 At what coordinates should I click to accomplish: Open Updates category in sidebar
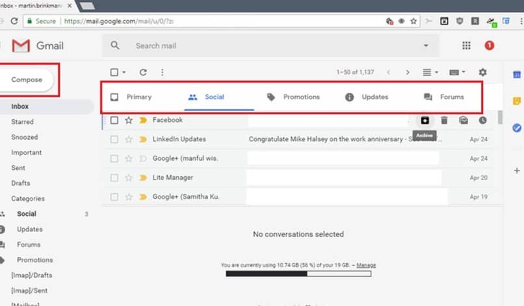[x=30, y=229]
